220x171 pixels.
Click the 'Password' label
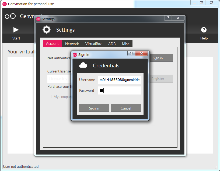[x=86, y=91]
